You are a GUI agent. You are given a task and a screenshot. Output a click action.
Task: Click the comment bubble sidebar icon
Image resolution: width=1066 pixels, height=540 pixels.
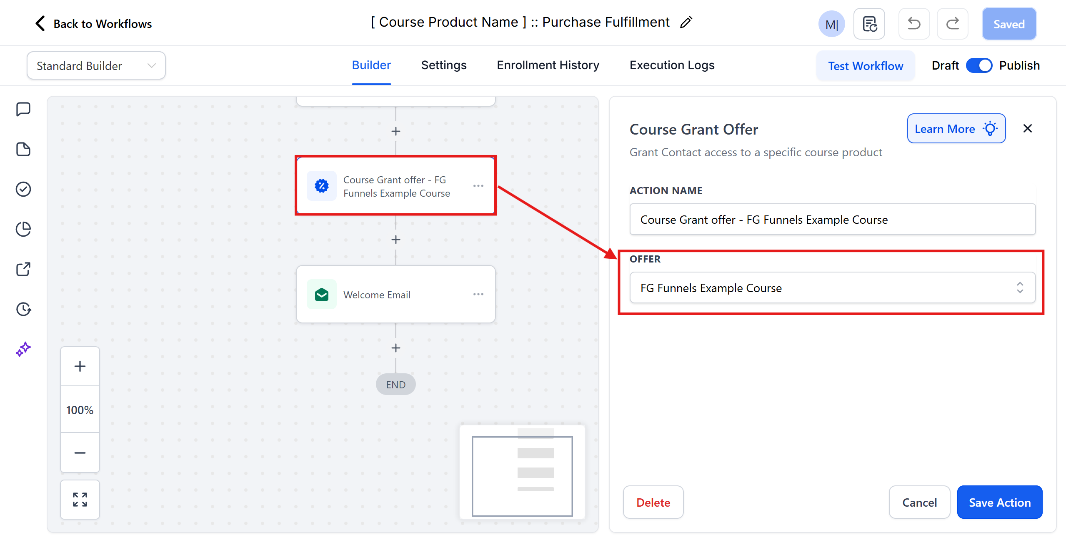point(23,109)
